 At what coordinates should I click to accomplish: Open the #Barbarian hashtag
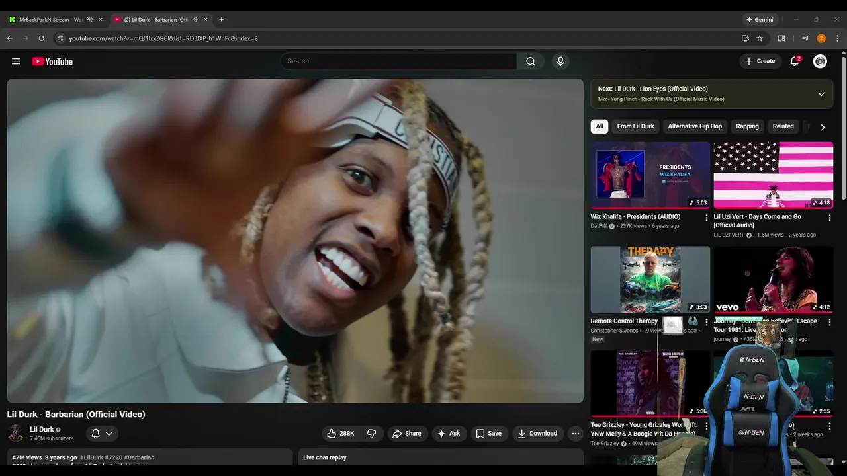pos(139,457)
